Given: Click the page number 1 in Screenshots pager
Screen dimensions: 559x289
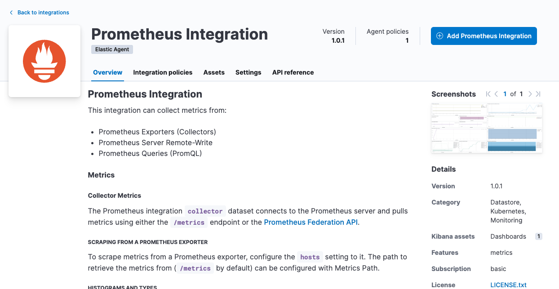Looking at the screenshot, I should tap(505, 94).
